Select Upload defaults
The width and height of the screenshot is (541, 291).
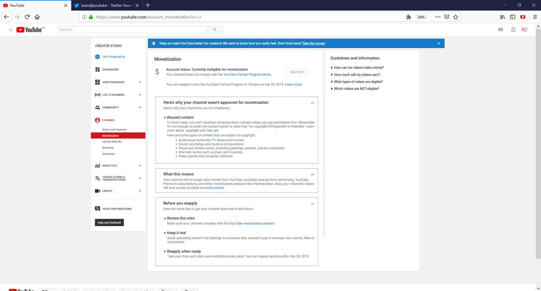[x=112, y=142]
